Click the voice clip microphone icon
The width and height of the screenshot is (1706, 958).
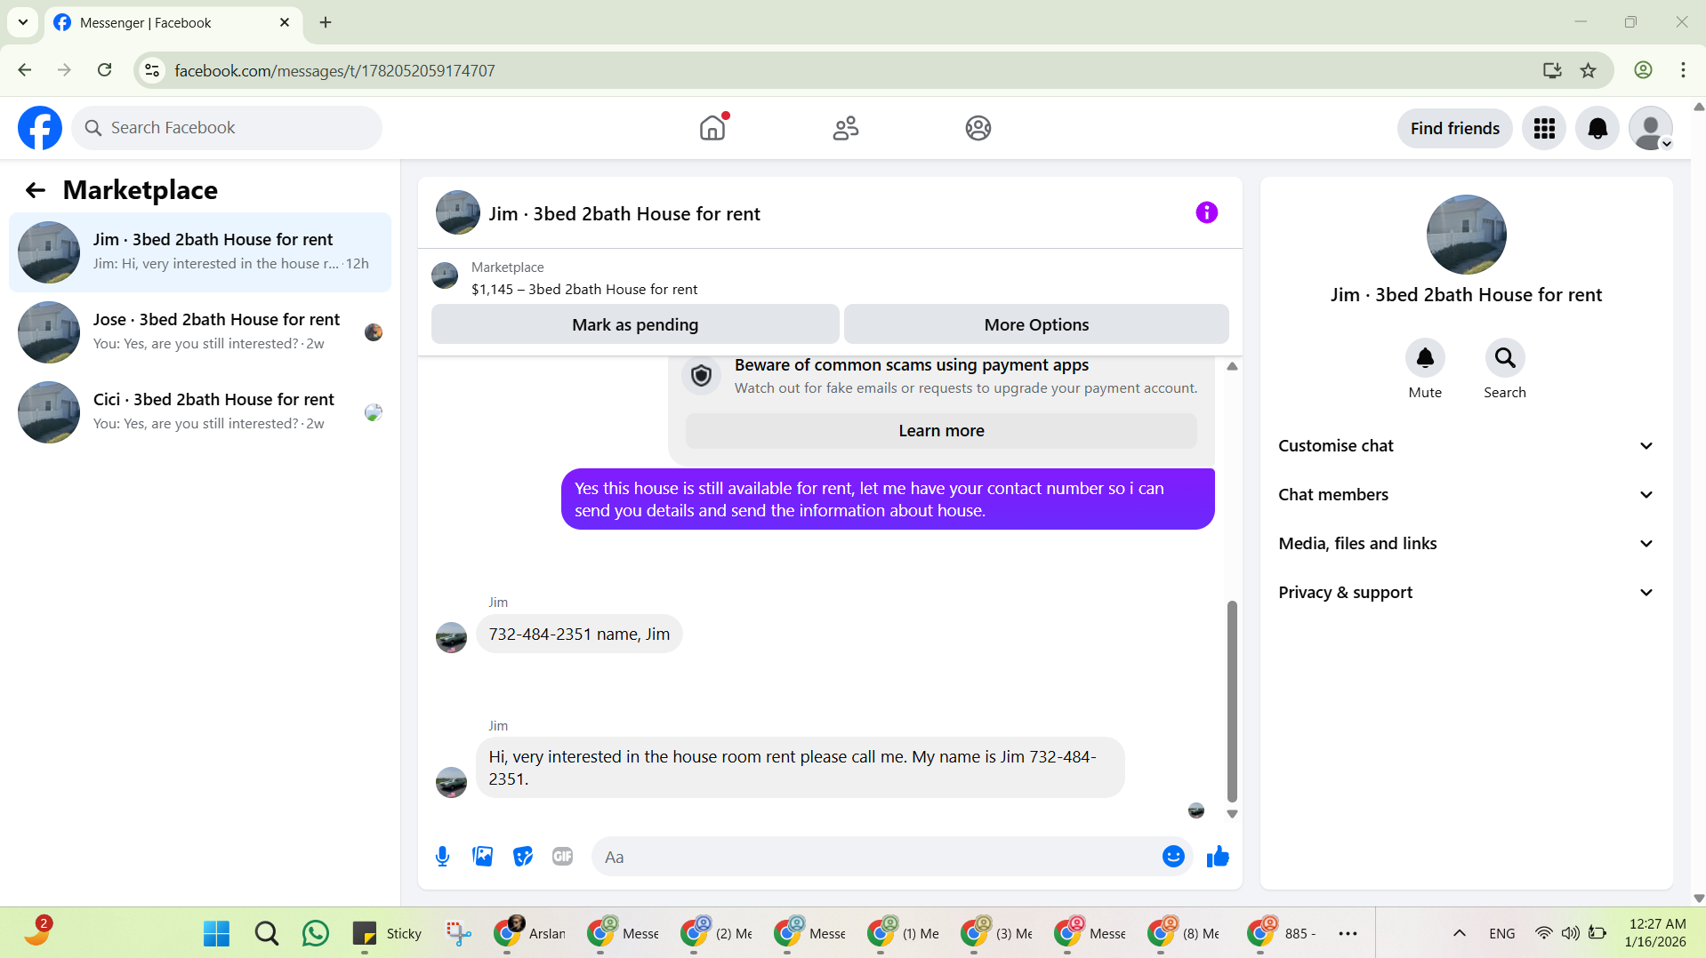point(442,857)
